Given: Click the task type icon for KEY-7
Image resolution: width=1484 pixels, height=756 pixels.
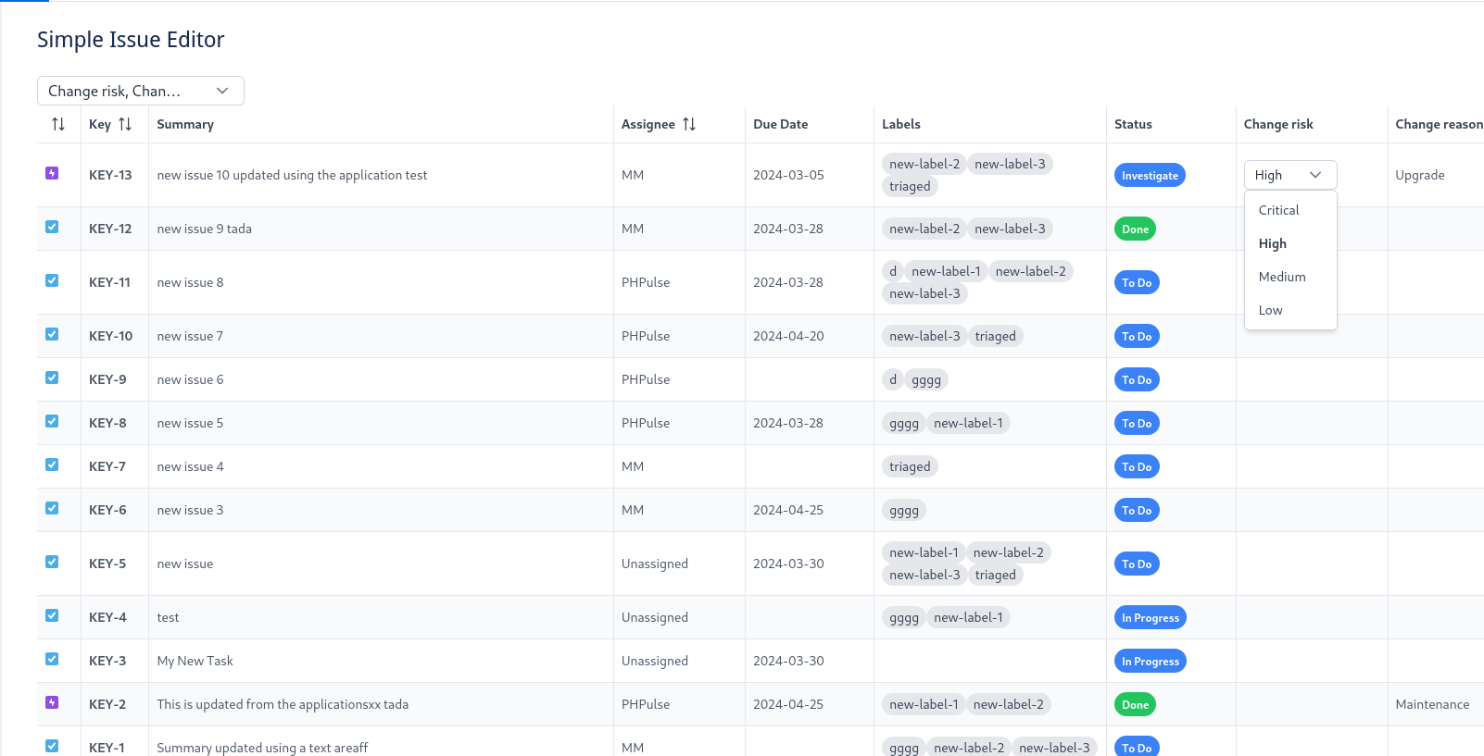Looking at the screenshot, I should click(52, 465).
